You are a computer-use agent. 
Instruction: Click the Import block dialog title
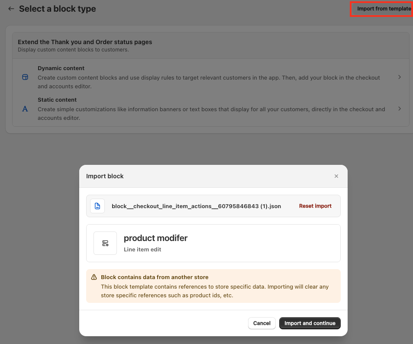[105, 176]
